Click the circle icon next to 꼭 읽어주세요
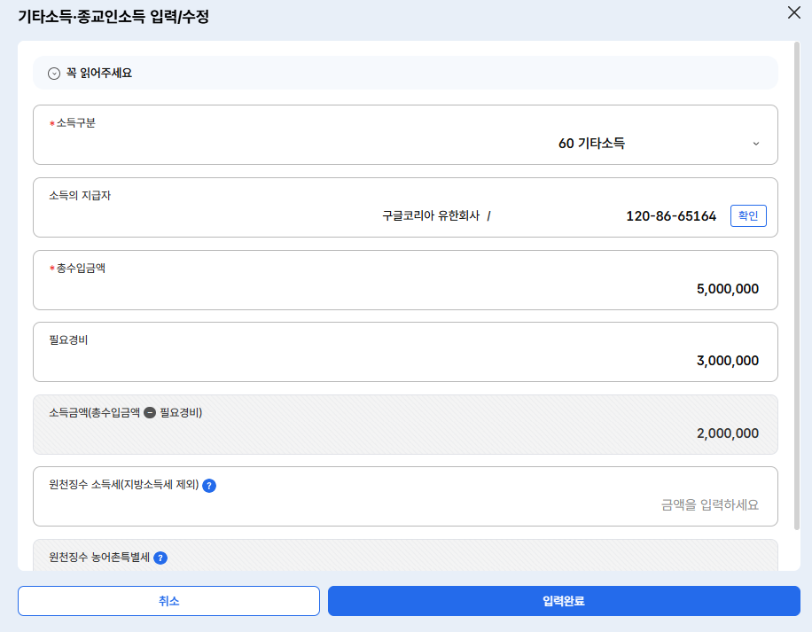Image resolution: width=812 pixels, height=632 pixels. pyautogui.click(x=53, y=73)
